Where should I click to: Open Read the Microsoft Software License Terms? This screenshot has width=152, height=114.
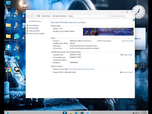pos(82,69)
